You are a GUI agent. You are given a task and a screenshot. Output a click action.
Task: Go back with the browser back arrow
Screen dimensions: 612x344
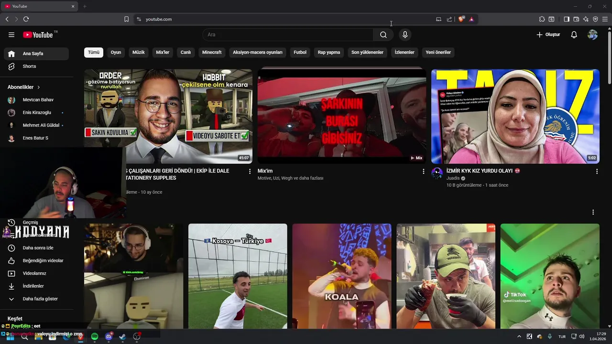tap(7, 19)
